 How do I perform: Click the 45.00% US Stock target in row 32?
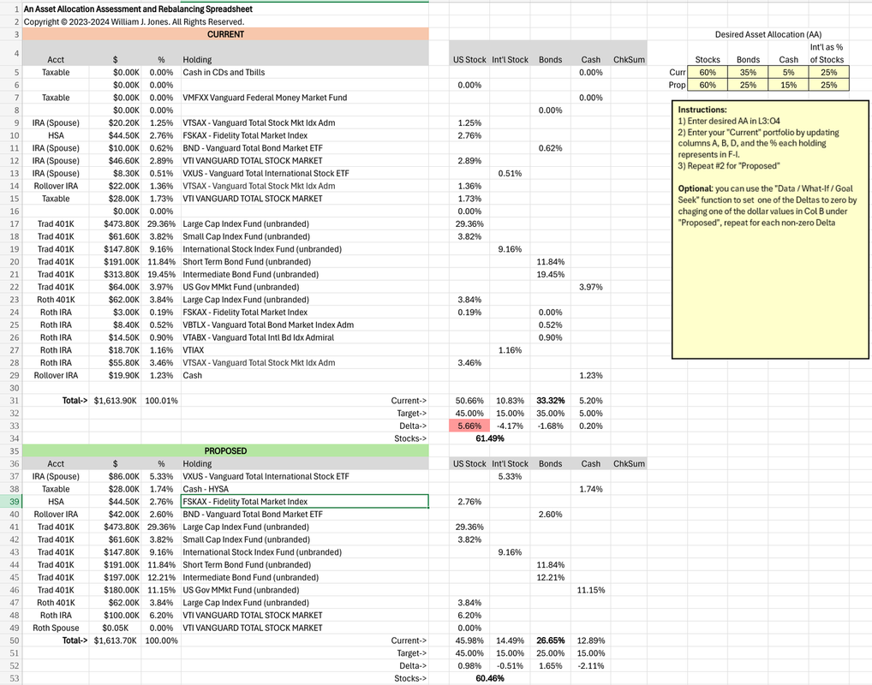(469, 413)
